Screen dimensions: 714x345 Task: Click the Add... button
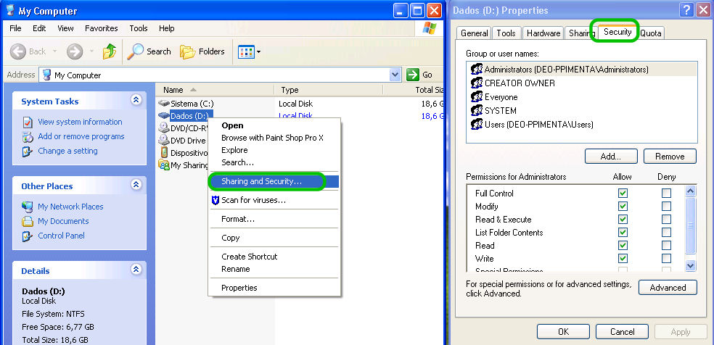[x=611, y=157]
